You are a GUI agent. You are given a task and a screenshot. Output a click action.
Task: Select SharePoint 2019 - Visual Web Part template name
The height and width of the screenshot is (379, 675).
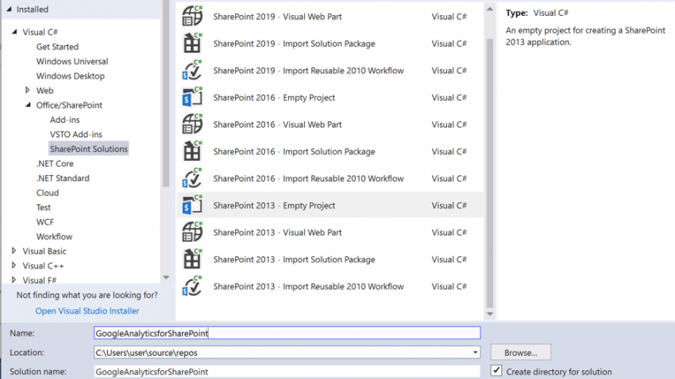pos(277,17)
